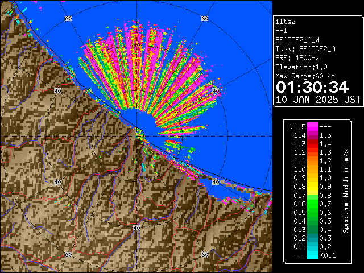
Task: Click the "40" range label at the echo's eastern edge
Action: tap(216, 90)
